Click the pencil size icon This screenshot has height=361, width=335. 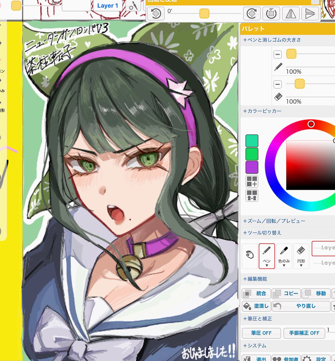click(278, 67)
